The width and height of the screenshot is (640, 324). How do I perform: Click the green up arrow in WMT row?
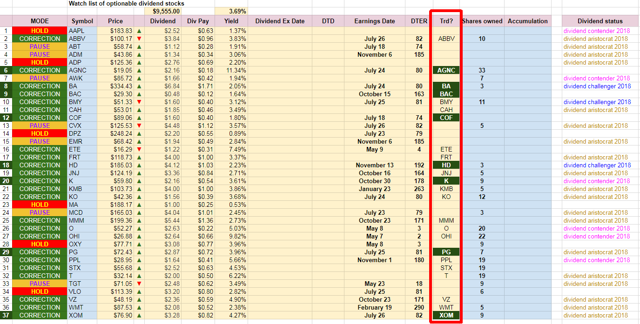click(139, 307)
